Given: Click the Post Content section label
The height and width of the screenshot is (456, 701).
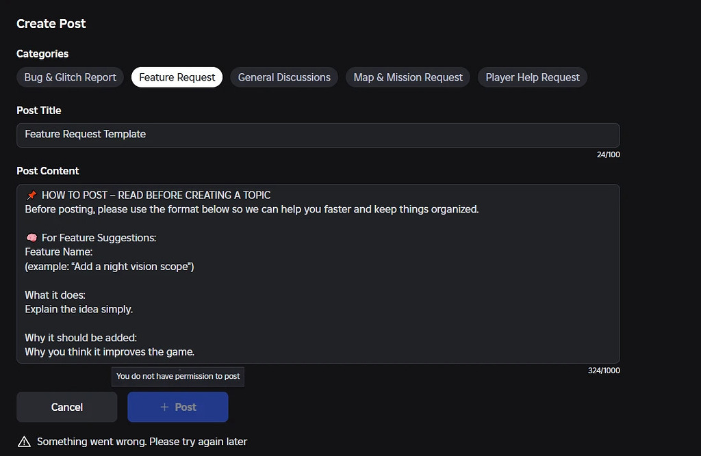Looking at the screenshot, I should [x=48, y=170].
